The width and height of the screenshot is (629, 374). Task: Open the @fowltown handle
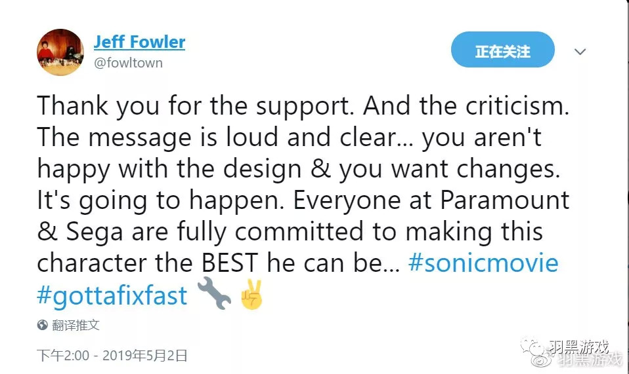tap(128, 63)
